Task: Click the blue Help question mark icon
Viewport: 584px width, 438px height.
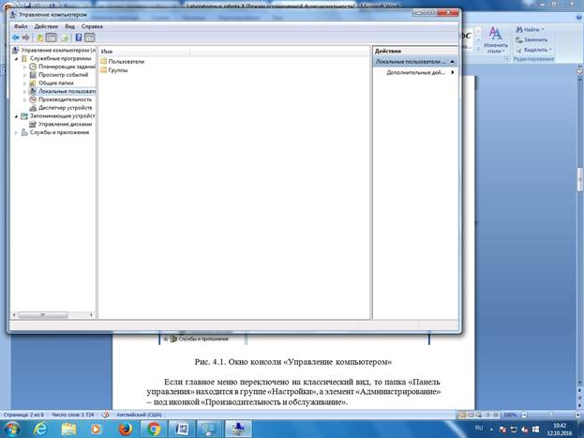Action: 79,38
